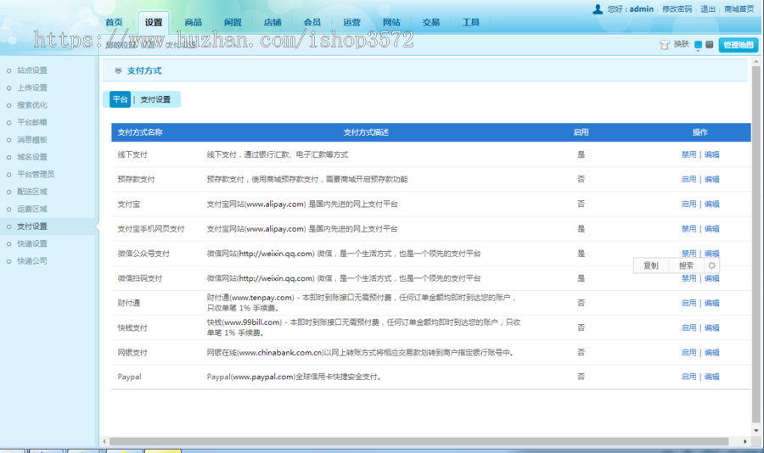Click the vertical scrollbar up arrow
764x453 pixels.
[756, 61]
